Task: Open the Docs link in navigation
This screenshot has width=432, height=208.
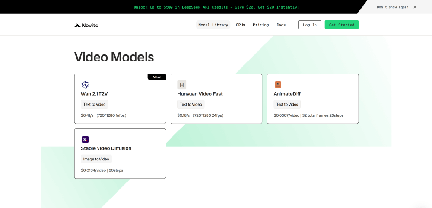Action: (x=281, y=25)
